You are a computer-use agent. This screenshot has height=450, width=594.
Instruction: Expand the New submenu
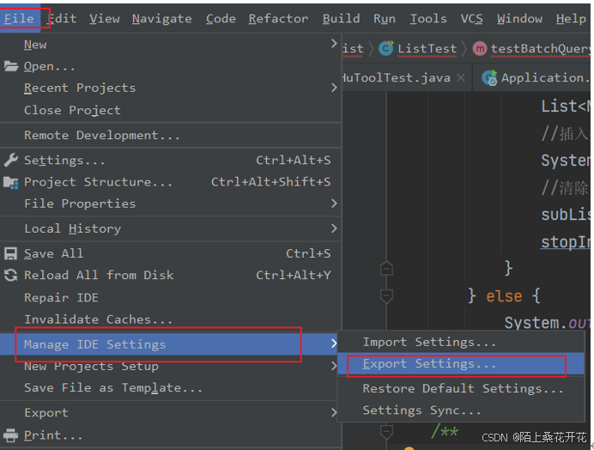point(171,45)
